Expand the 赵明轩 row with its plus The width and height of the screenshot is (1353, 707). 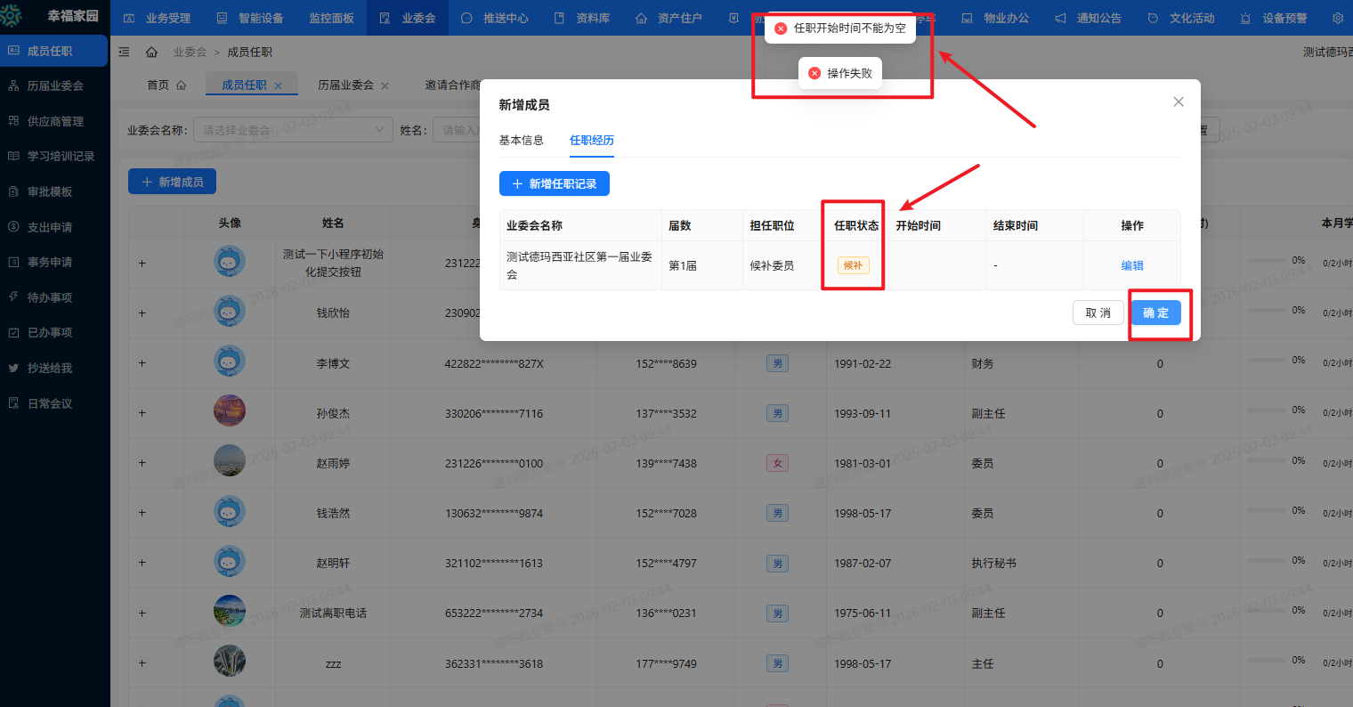point(142,563)
